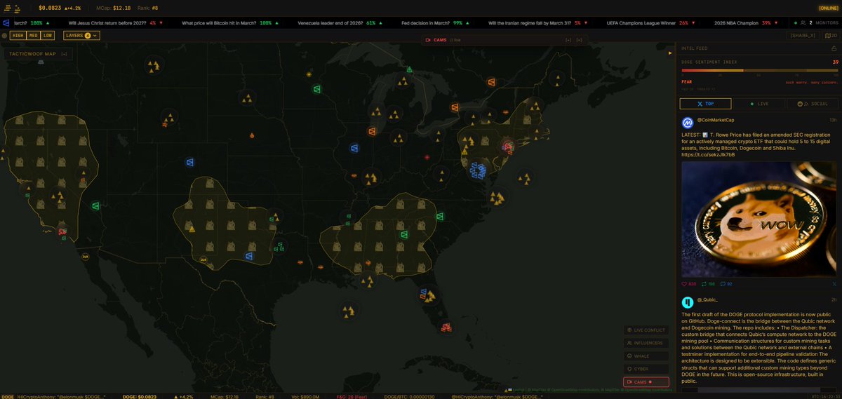Toggle the LOW severity filter
Viewport: 842px width, 399px height.
(x=48, y=35)
